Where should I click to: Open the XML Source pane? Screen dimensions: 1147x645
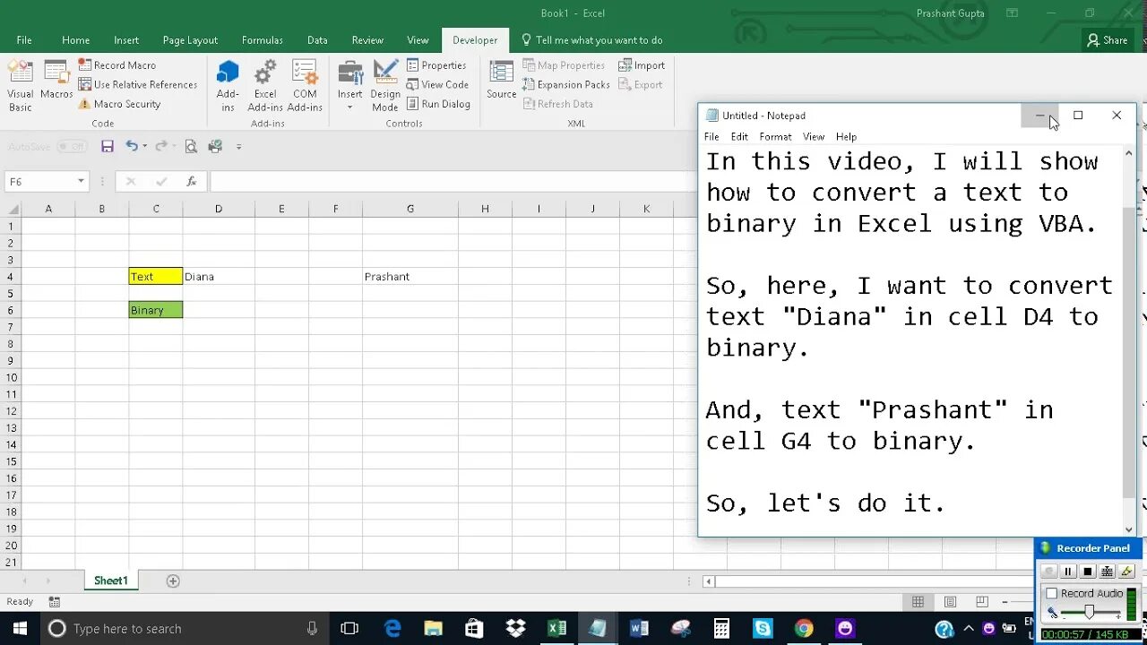coord(502,81)
